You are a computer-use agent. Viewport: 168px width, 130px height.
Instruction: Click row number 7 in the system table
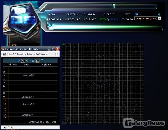pyautogui.click(x=4, y=90)
